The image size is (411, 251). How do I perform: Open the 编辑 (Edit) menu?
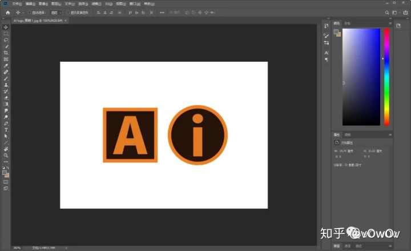coord(30,3)
